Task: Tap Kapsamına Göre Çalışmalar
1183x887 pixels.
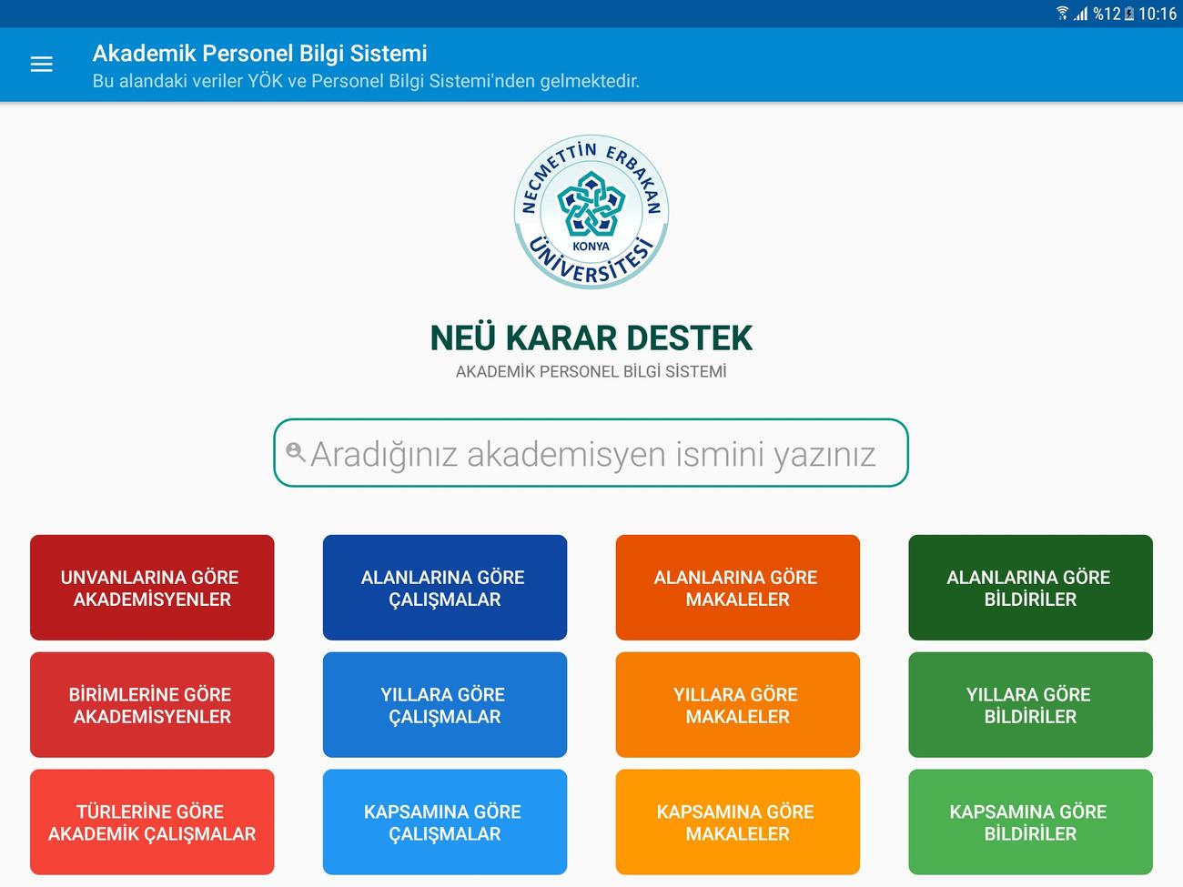Action: (445, 822)
